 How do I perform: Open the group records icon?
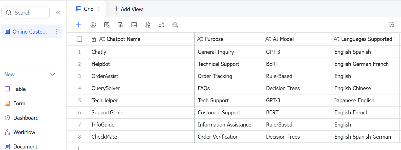134,25
